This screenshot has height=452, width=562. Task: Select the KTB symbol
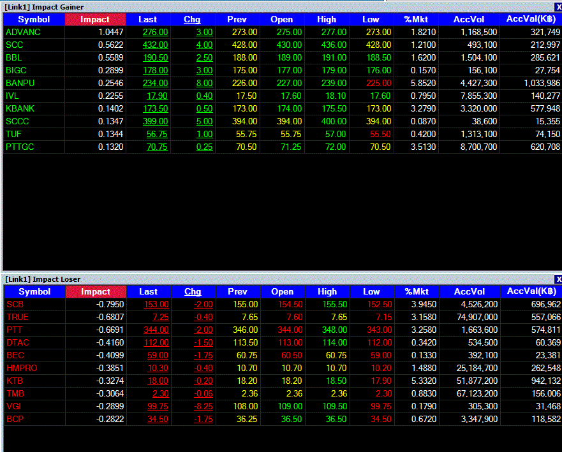coord(15,381)
